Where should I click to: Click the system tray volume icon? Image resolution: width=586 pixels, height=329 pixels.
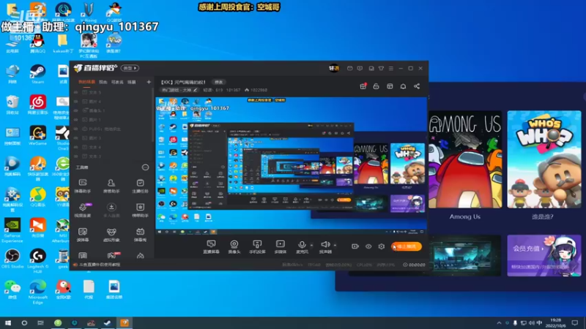532,323
